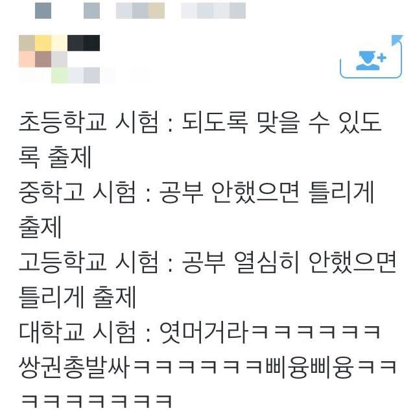
Task: Open the pixelated profile avatar
Action: pos(43,51)
